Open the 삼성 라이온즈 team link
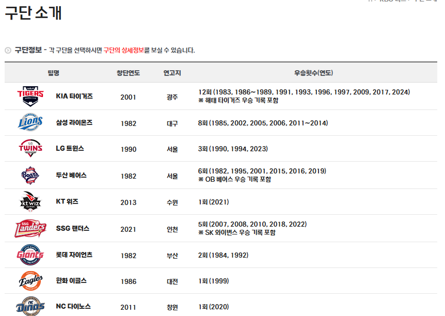This screenshot has height=316, width=445. point(74,123)
